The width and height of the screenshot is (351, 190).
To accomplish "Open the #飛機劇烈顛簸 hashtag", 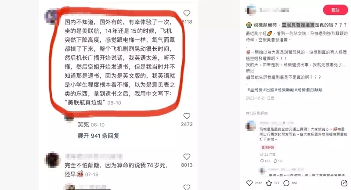I will tap(308, 90).
